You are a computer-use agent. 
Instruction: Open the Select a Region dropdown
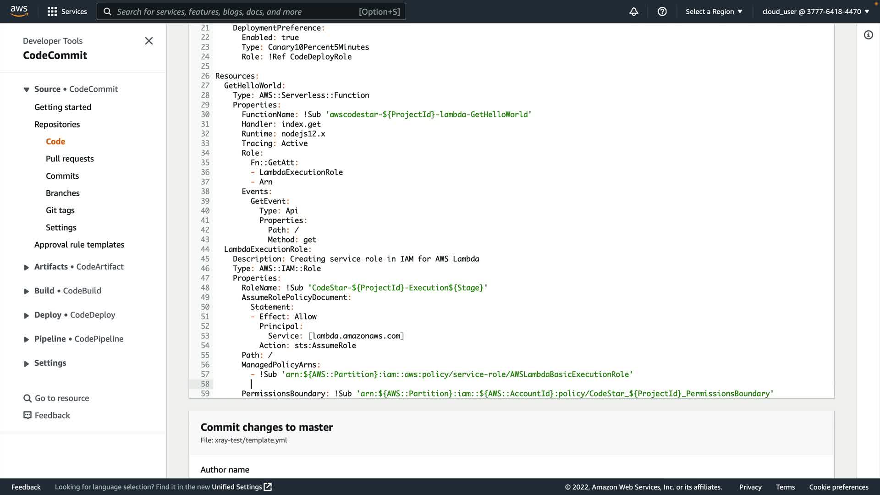[714, 11]
